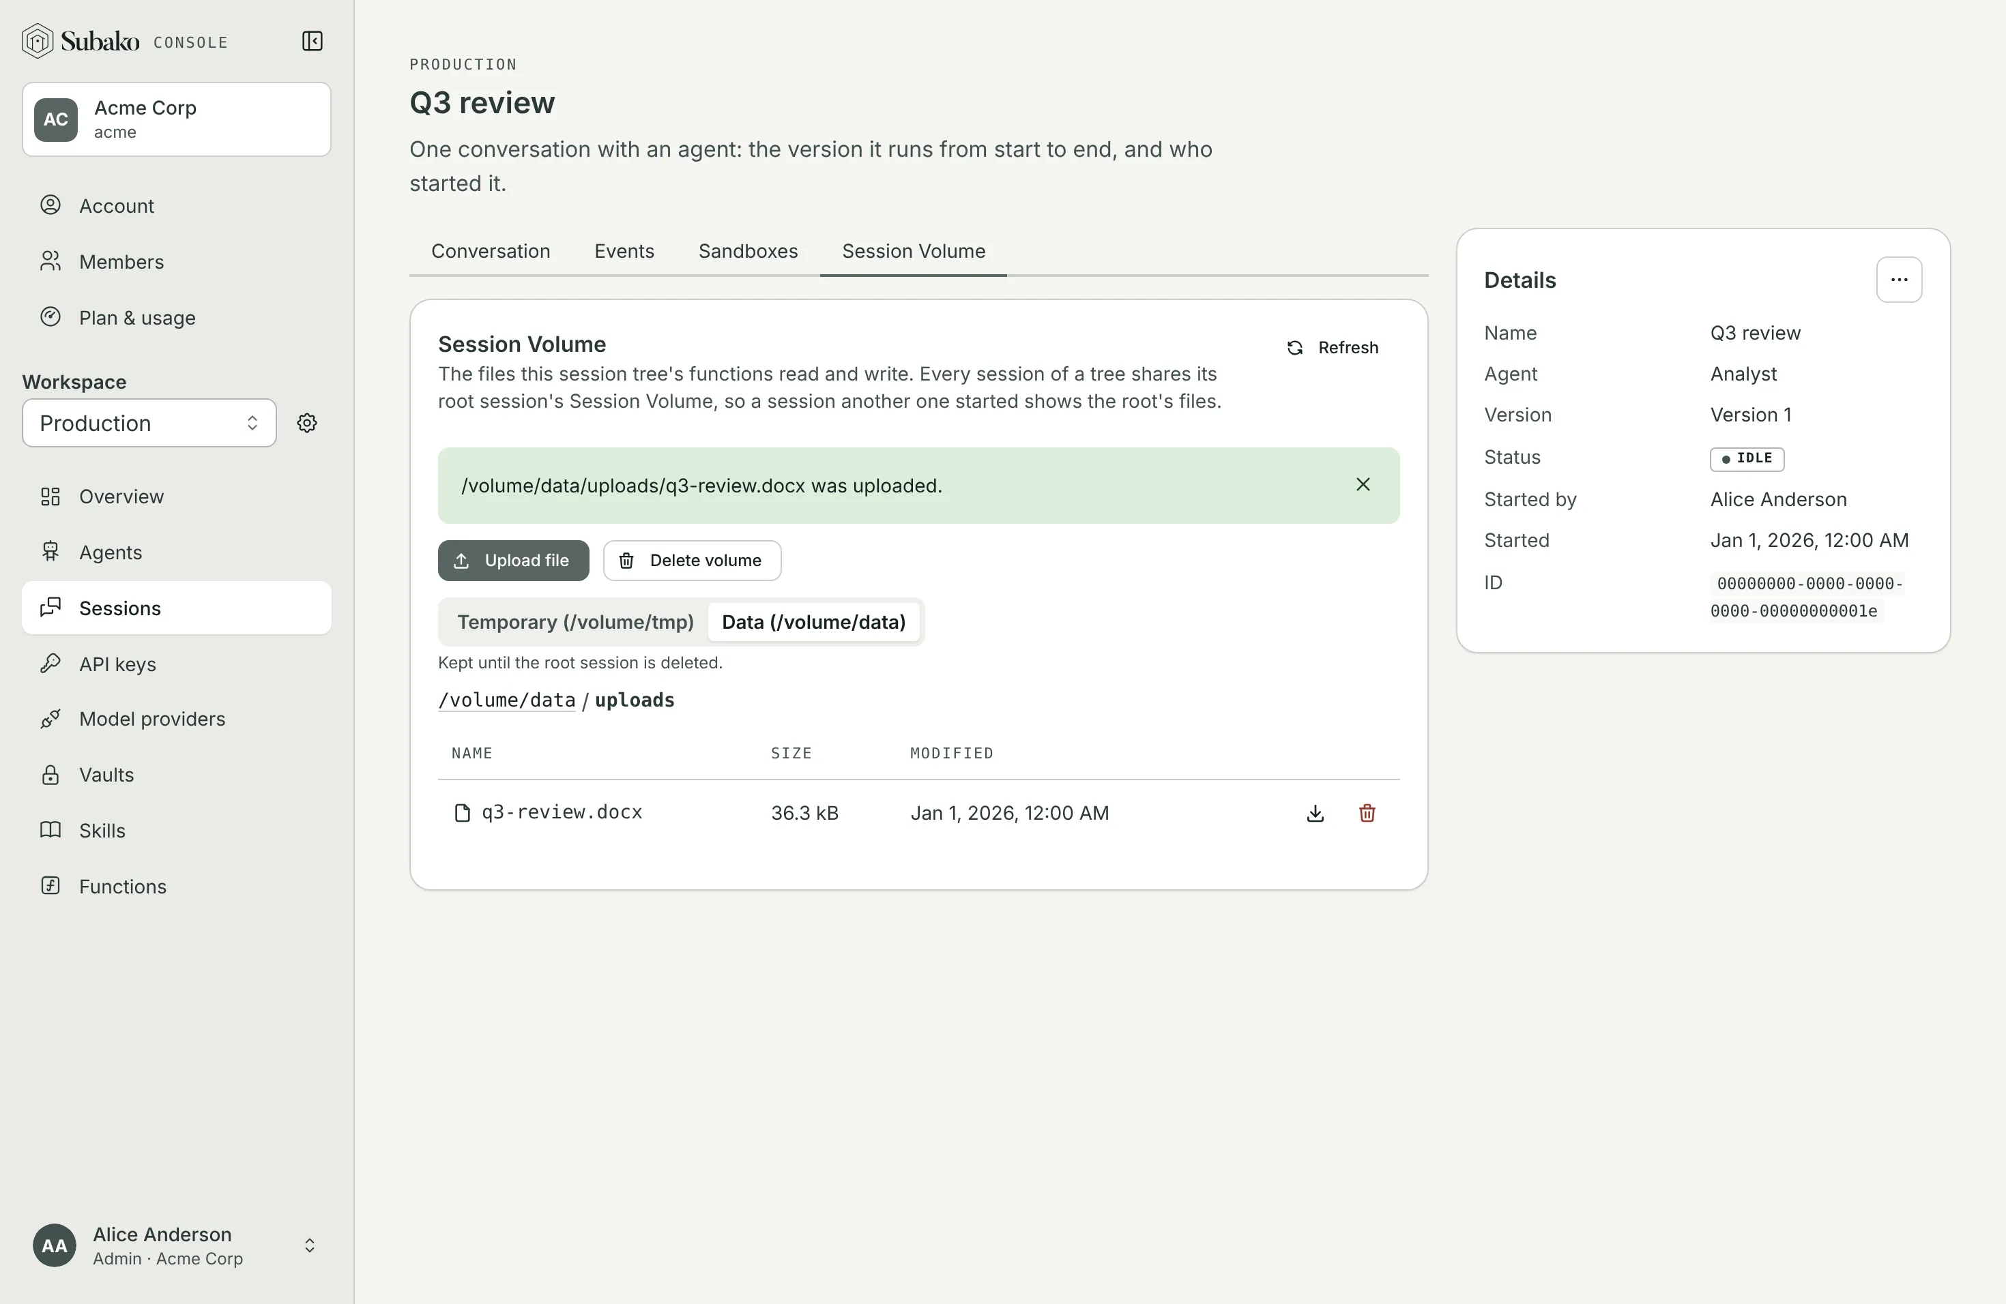The image size is (2006, 1304).
Task: Go to /volume/data breadcrumb
Action: tap(506, 700)
